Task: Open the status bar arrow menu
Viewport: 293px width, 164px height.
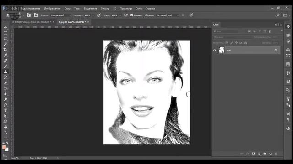Action: [x=58, y=158]
